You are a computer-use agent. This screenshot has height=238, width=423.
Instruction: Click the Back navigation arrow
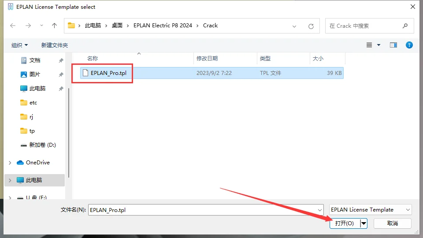[13, 26]
